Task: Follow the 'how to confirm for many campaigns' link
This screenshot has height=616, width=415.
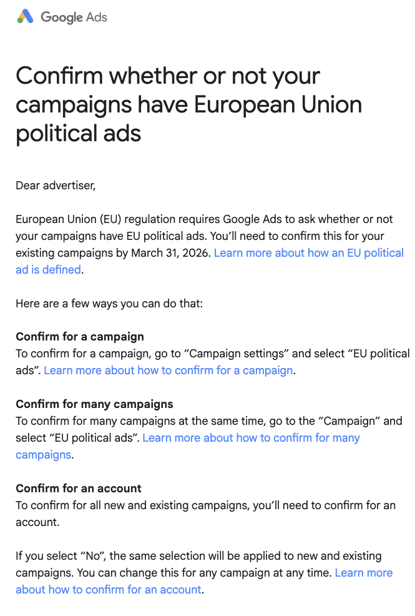Action: [251, 437]
